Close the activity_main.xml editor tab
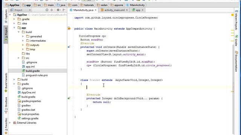 (x=127, y=10)
